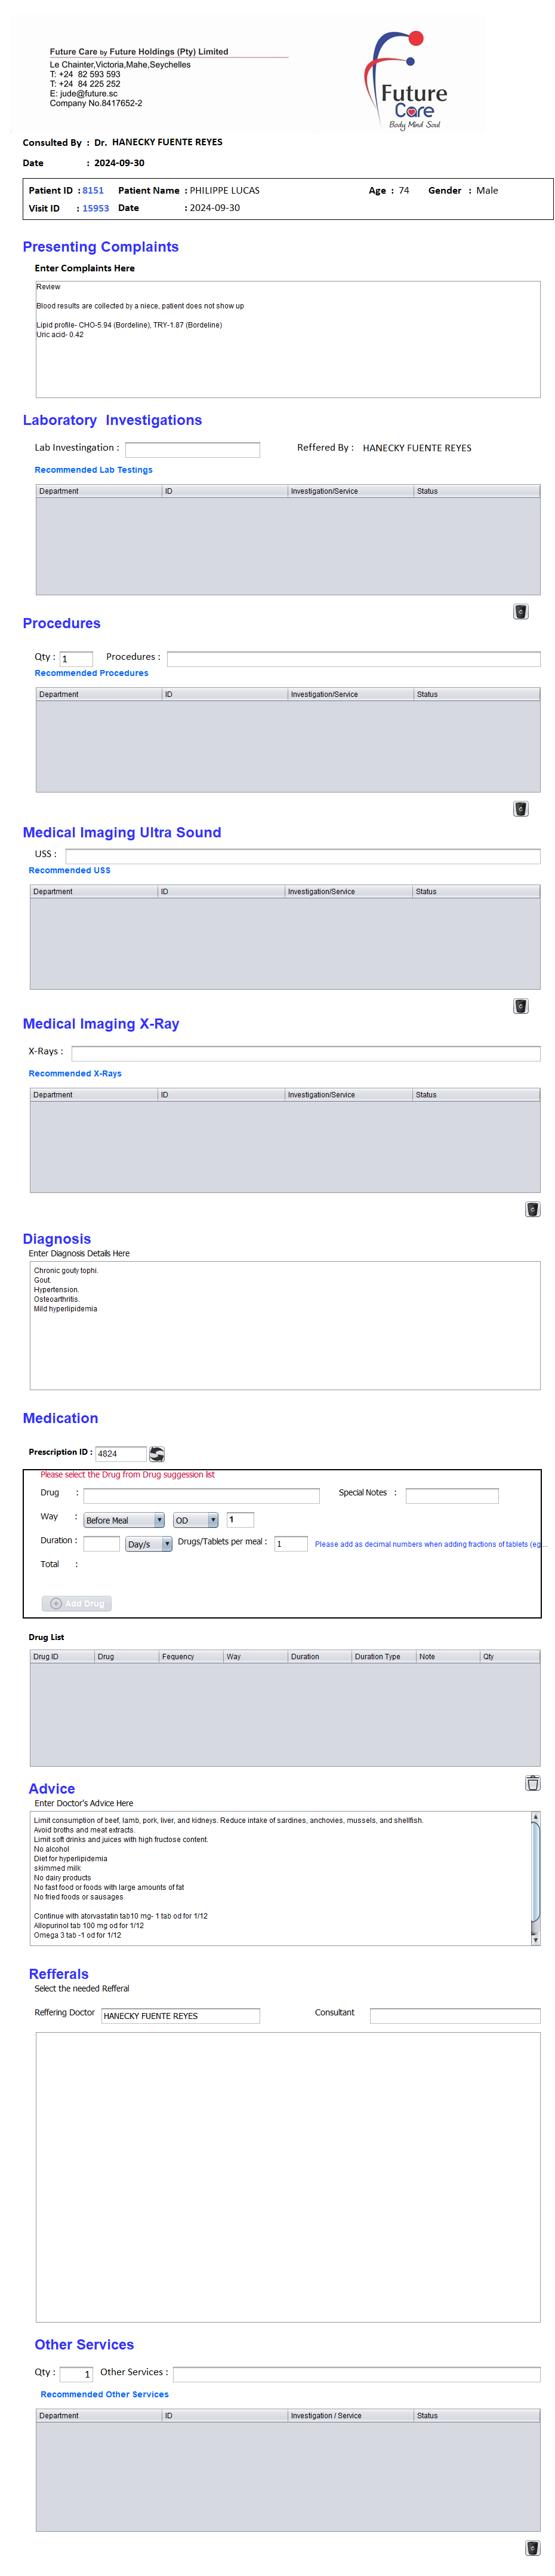Image resolution: width=555 pixels, height=2576 pixels.
Task: Click the Lab Investigation input field
Action: click(192, 450)
